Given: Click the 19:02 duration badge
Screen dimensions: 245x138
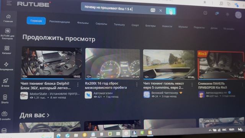Looking at the screenshot, I should point(77,77).
